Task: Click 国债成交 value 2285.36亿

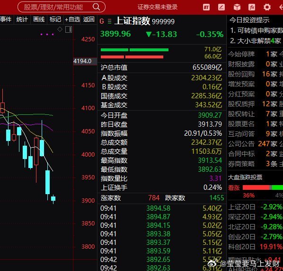Action: click(x=207, y=96)
